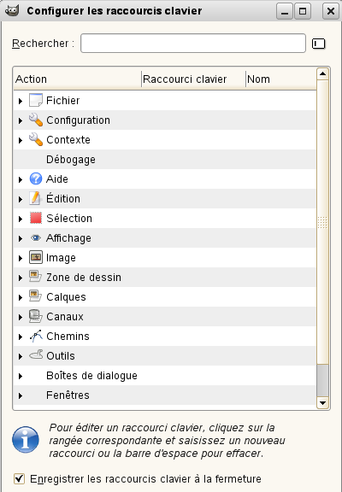Click the scrollbar down arrow
Image resolution: width=342 pixels, height=492 pixels.
(322, 402)
